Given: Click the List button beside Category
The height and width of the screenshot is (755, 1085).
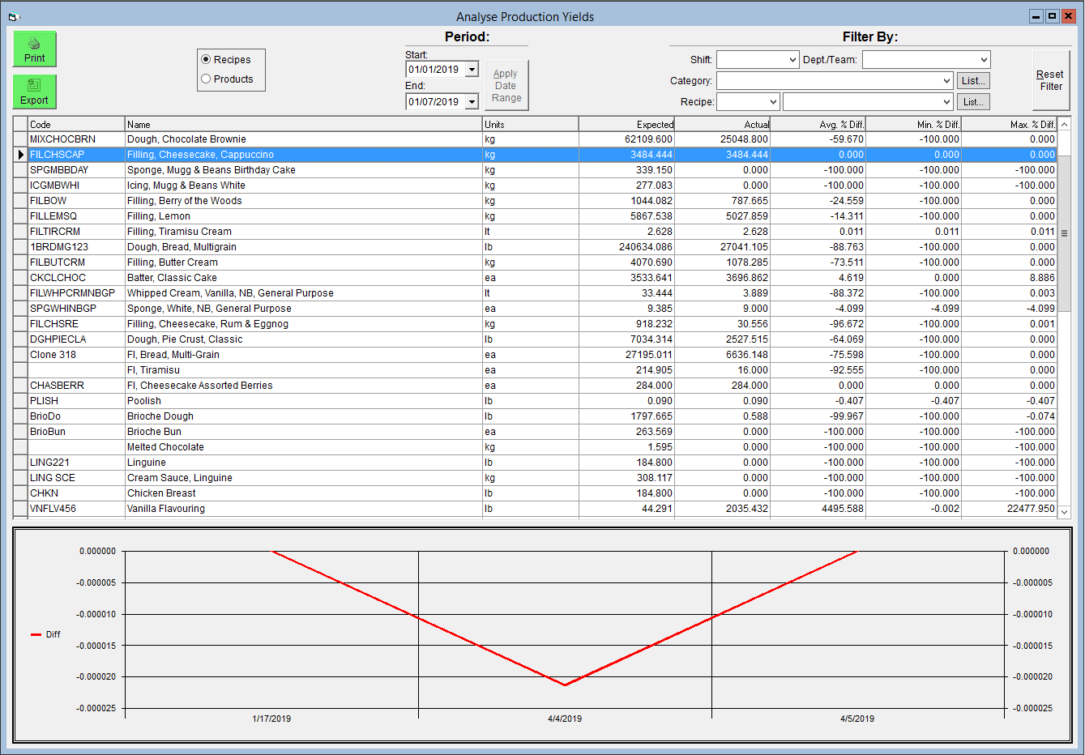Looking at the screenshot, I should click(973, 80).
